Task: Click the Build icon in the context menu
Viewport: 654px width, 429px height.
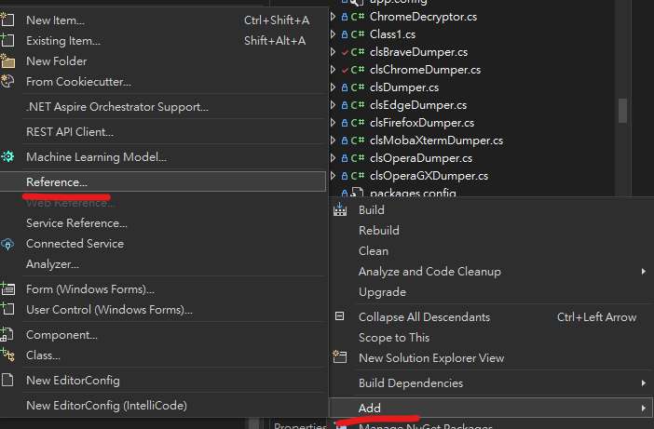Action: pyautogui.click(x=340, y=209)
